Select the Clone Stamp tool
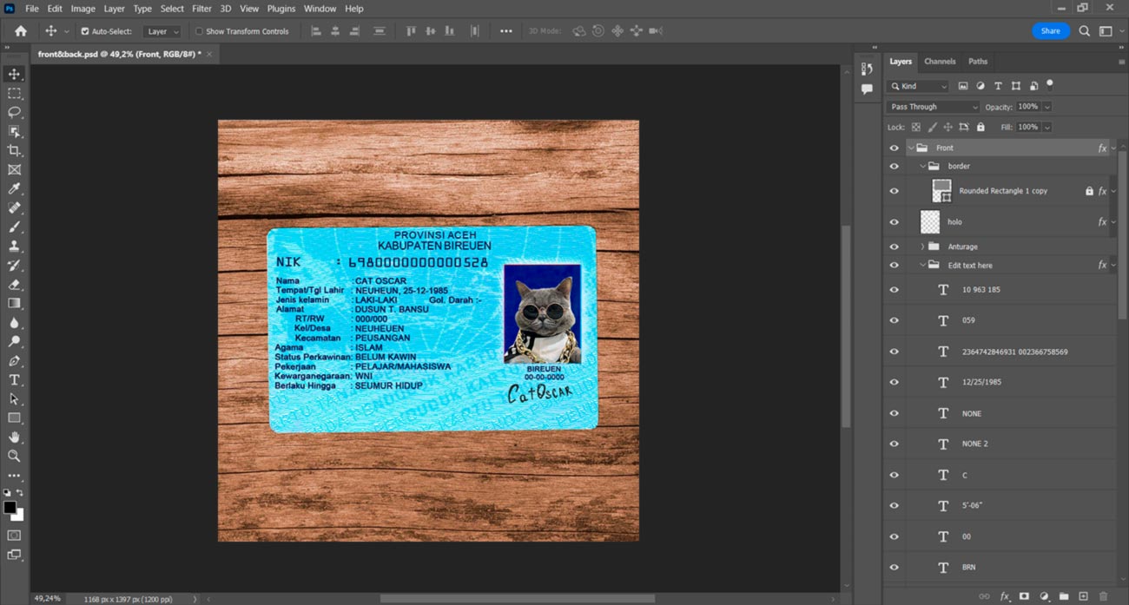The width and height of the screenshot is (1129, 605). 14,246
